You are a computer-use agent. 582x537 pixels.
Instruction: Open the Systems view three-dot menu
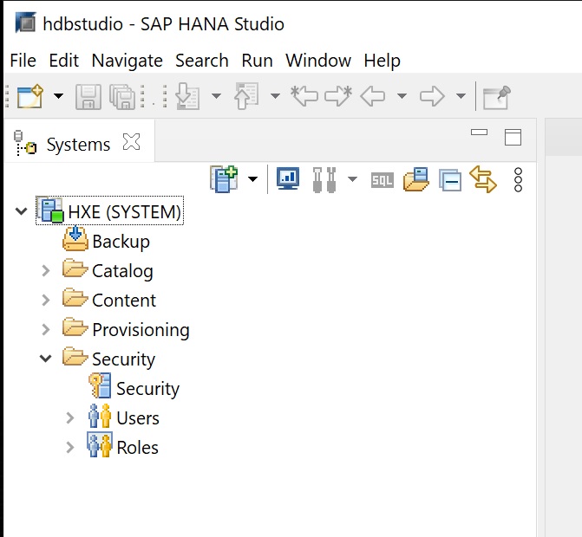pyautogui.click(x=519, y=179)
